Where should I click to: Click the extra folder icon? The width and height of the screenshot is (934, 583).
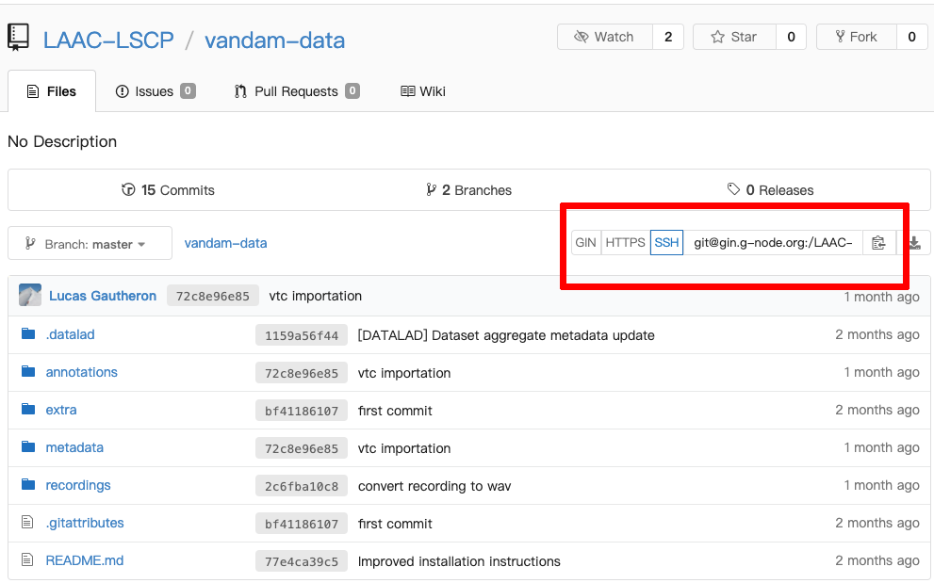click(x=28, y=409)
